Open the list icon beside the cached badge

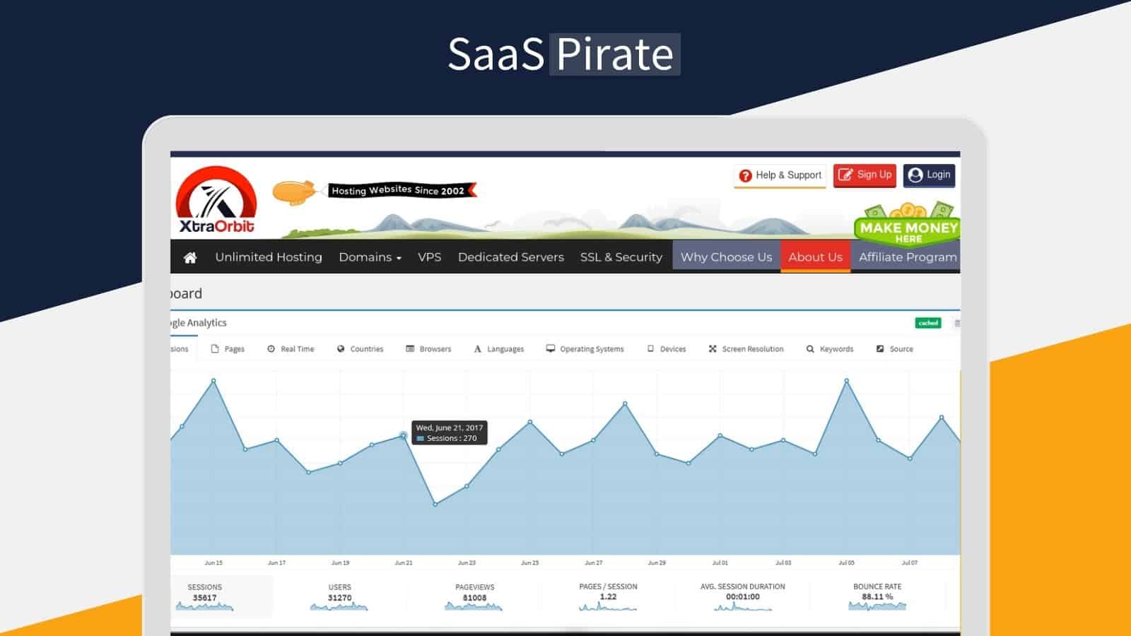[x=958, y=322]
